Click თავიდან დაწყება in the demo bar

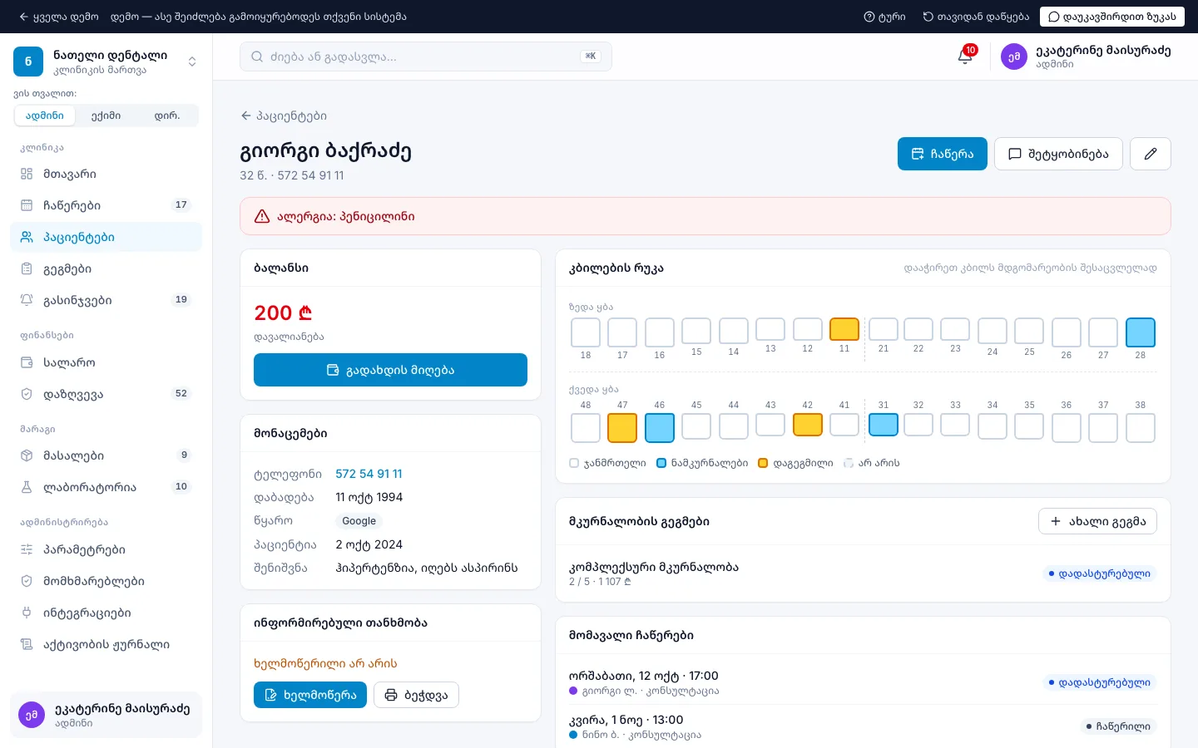[x=976, y=17]
